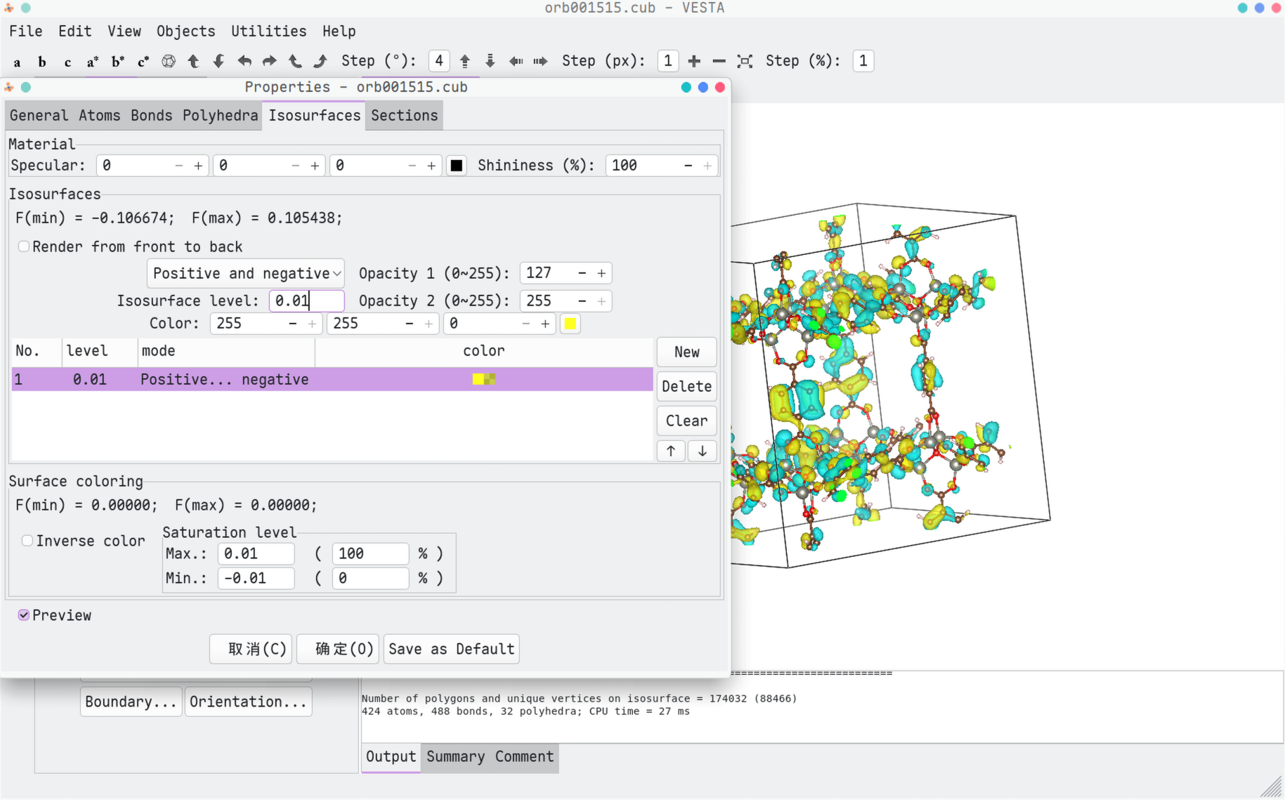
Task: Delete the selected isosurface
Action: click(686, 386)
